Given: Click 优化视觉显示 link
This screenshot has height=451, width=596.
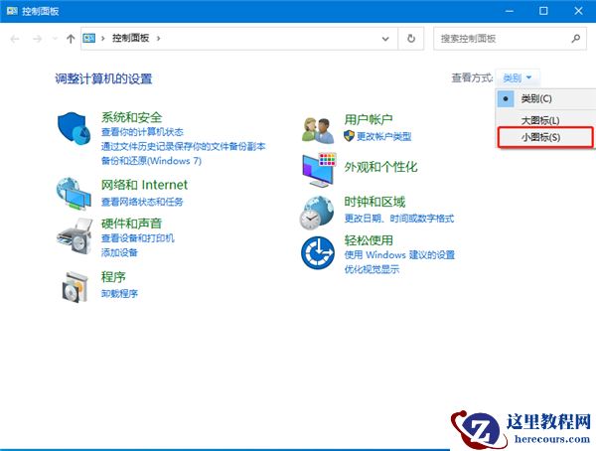Looking at the screenshot, I should (x=372, y=269).
